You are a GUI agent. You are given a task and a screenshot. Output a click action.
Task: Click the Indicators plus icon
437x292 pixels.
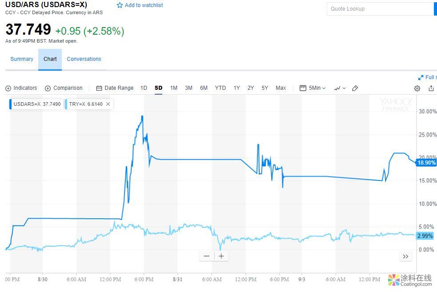pyautogui.click(x=8, y=88)
